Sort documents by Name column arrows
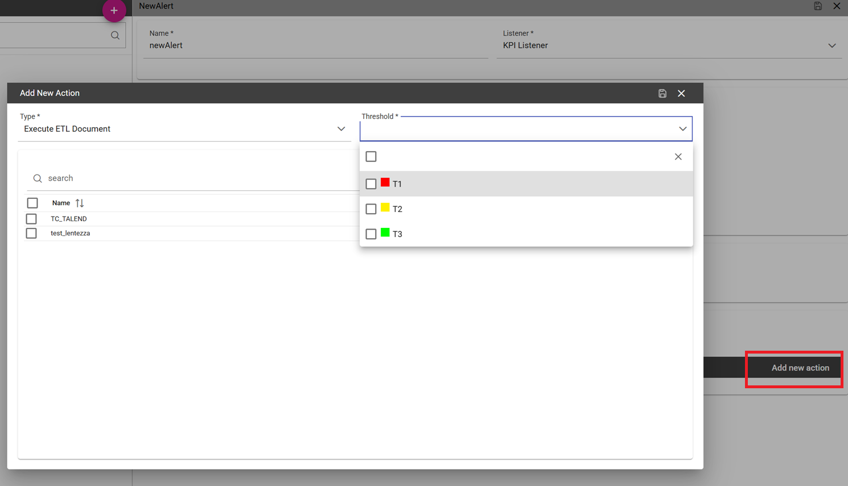848x486 pixels. [x=80, y=203]
